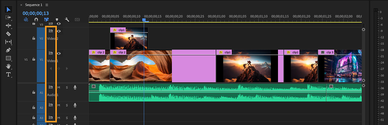388x125 pixels.
Task: Toggle the CC captions track button
Action: tap(77, 20)
